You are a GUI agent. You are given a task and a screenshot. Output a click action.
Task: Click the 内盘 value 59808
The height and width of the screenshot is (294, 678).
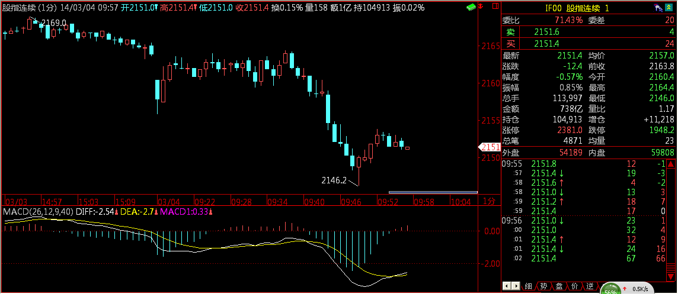click(x=663, y=153)
